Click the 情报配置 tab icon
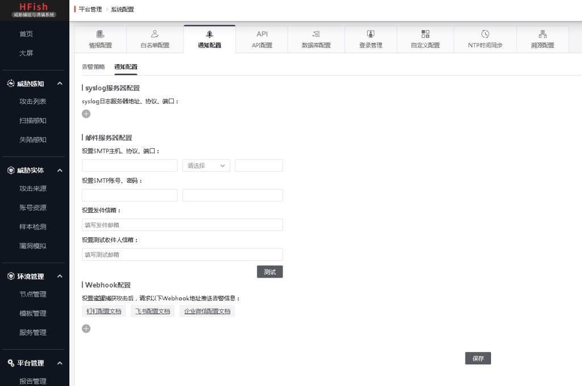 (x=100, y=35)
